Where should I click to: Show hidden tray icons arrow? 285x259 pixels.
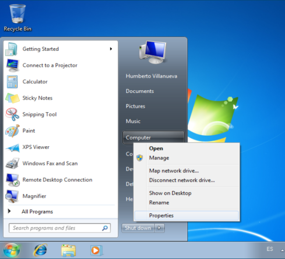282,250
